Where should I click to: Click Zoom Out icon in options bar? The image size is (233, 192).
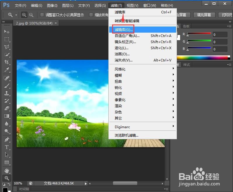tap(31, 15)
